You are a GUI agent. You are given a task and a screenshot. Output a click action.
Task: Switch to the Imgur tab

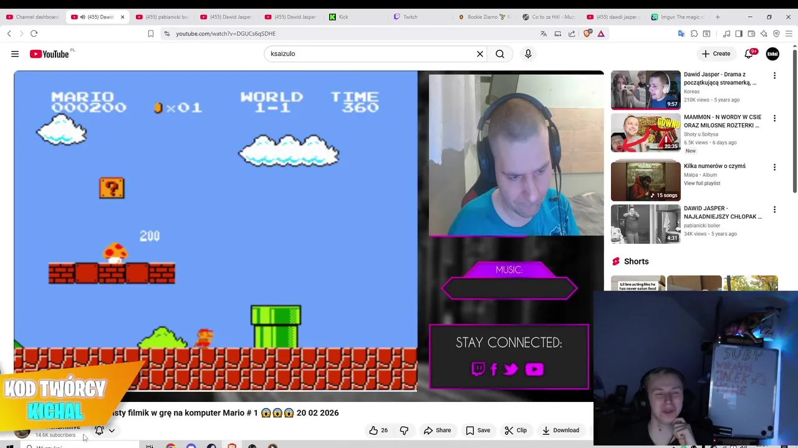click(x=677, y=17)
